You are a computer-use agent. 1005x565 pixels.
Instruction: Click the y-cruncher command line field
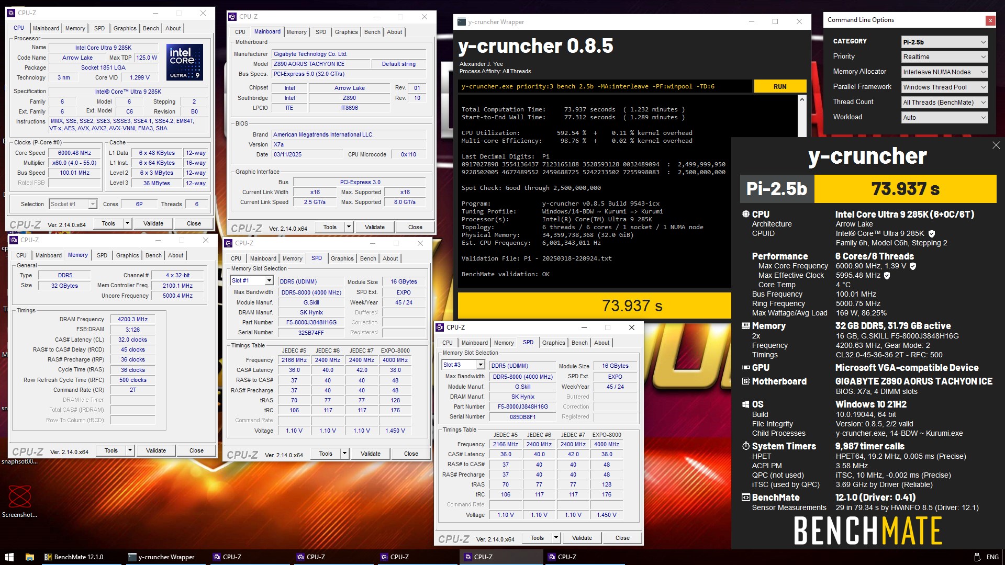click(605, 86)
